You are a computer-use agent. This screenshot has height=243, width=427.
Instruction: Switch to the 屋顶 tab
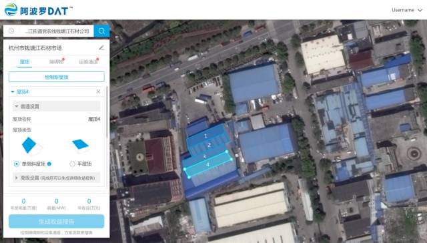(x=25, y=61)
